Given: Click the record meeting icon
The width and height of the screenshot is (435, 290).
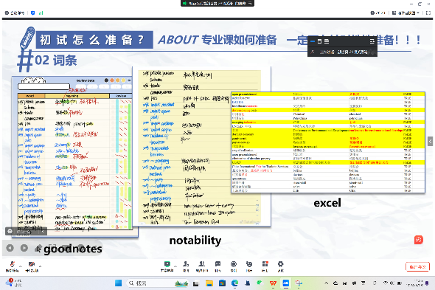Looking at the screenshot, I should pos(234,266).
